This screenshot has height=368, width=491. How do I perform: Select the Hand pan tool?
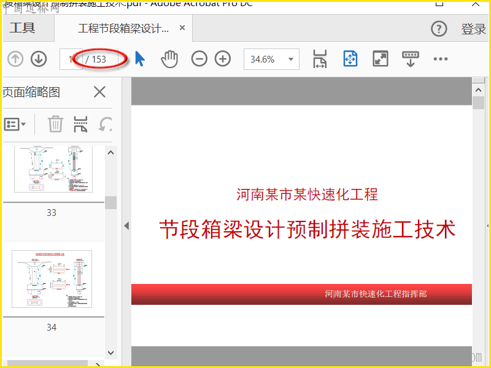169,59
